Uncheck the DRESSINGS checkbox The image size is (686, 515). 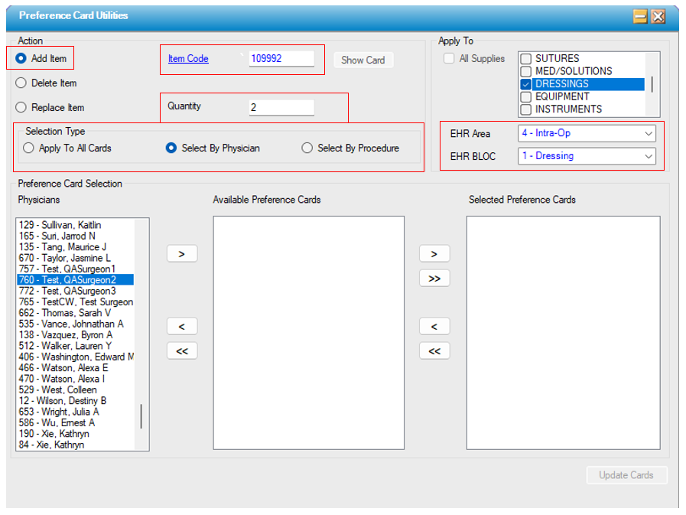[x=525, y=84]
